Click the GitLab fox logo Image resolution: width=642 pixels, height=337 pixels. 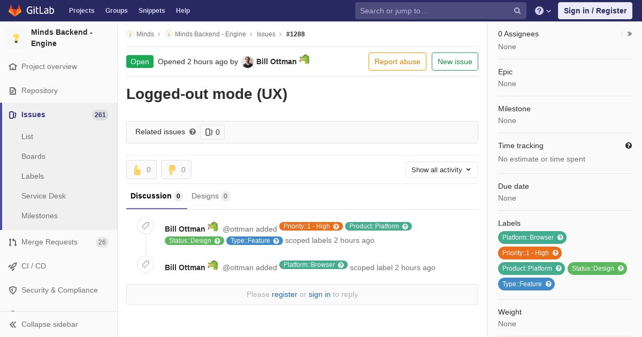click(x=15, y=10)
